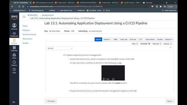Collapse the instructions panel arrow

point(171,47)
